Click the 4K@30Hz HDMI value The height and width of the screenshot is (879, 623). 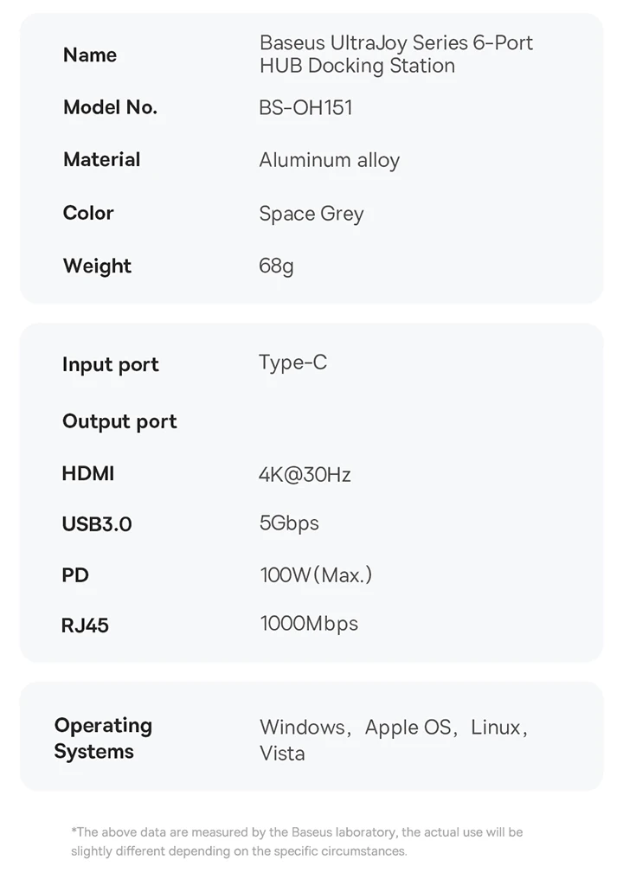[305, 474]
